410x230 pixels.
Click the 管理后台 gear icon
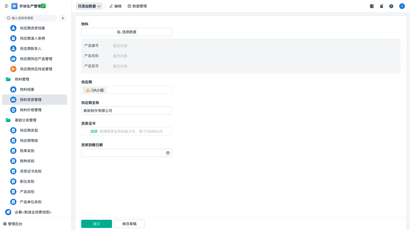coord(5,224)
